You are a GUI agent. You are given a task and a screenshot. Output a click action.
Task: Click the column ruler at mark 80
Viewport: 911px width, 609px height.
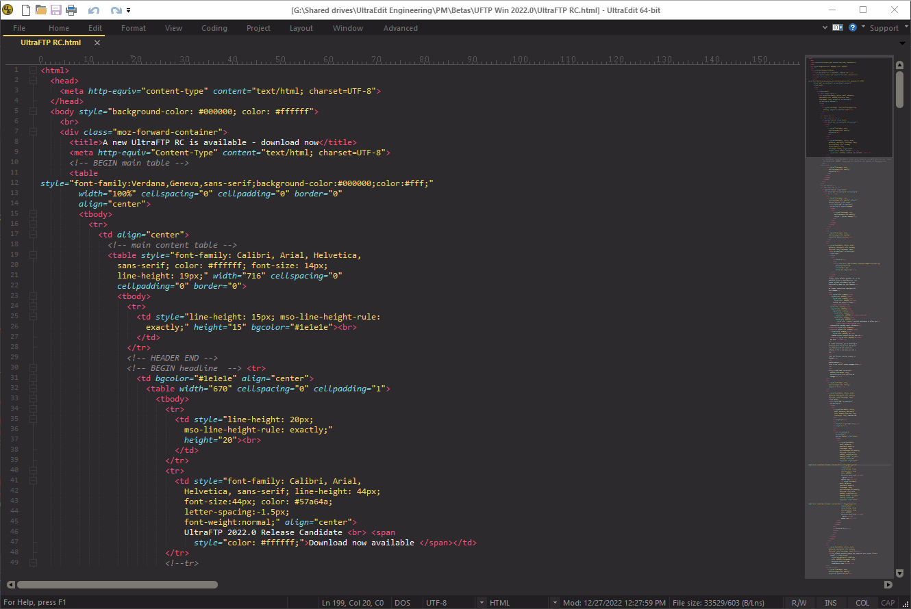pos(424,60)
